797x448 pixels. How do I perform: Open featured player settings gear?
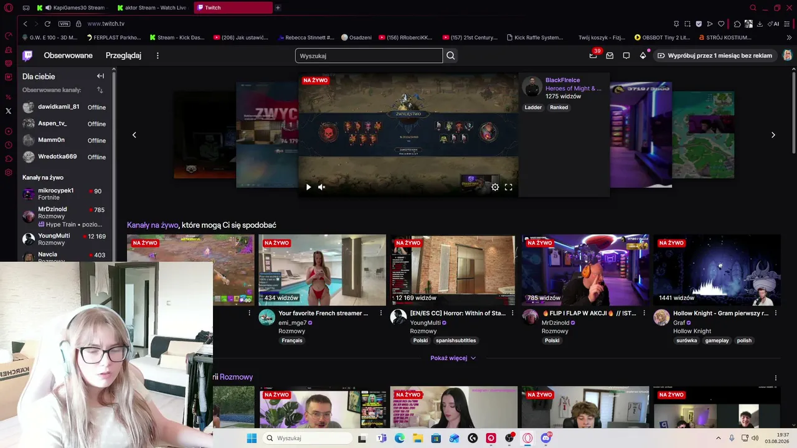[495, 187]
